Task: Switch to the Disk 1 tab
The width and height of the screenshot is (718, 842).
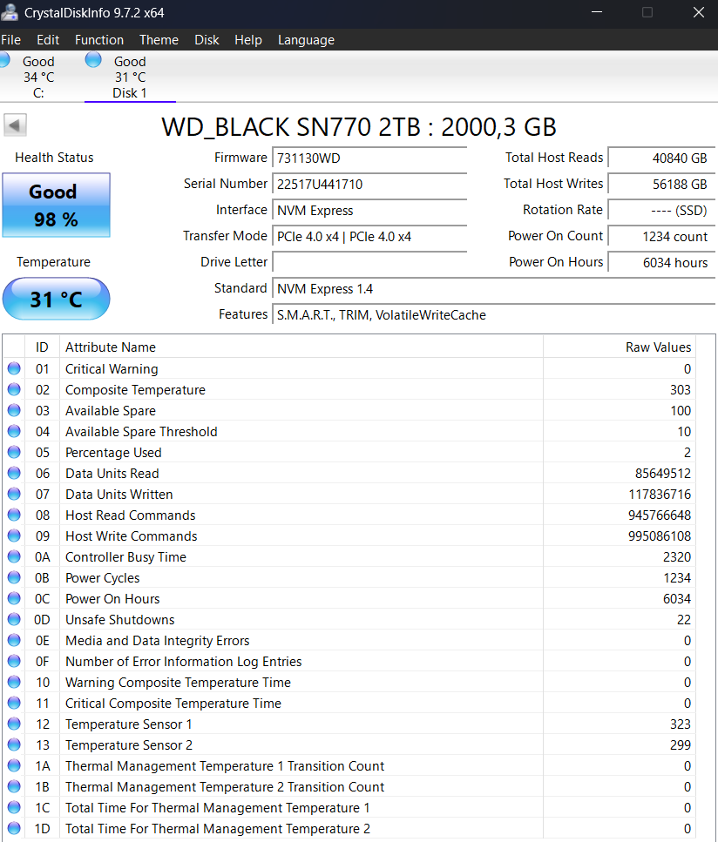Action: 130,77
